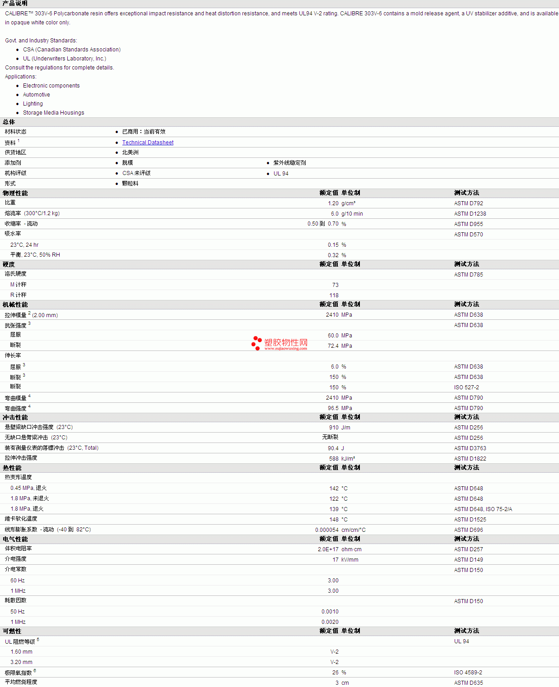Select the 'UL 阻燃等级' row label
This screenshot has width=559, height=687.
pyautogui.click(x=20, y=641)
